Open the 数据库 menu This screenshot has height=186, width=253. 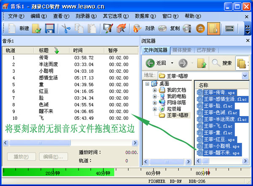[x=145, y=16]
